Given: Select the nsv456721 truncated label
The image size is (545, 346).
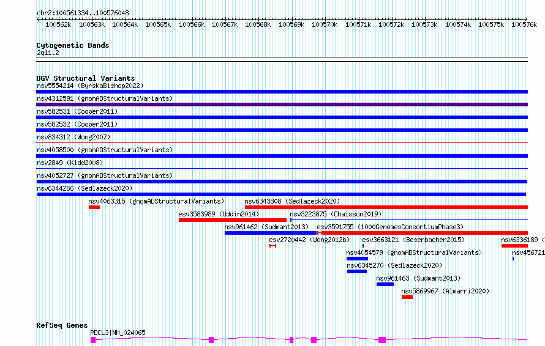Looking at the screenshot, I should (528, 252).
